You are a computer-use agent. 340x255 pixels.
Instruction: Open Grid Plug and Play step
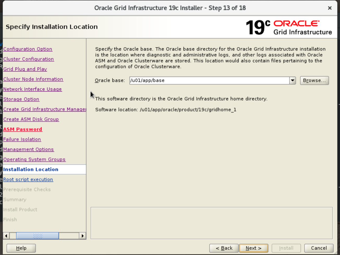tap(25, 69)
